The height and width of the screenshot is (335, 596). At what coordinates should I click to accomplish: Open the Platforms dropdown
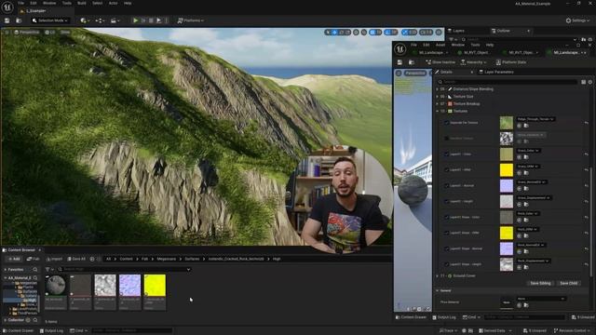click(x=190, y=20)
